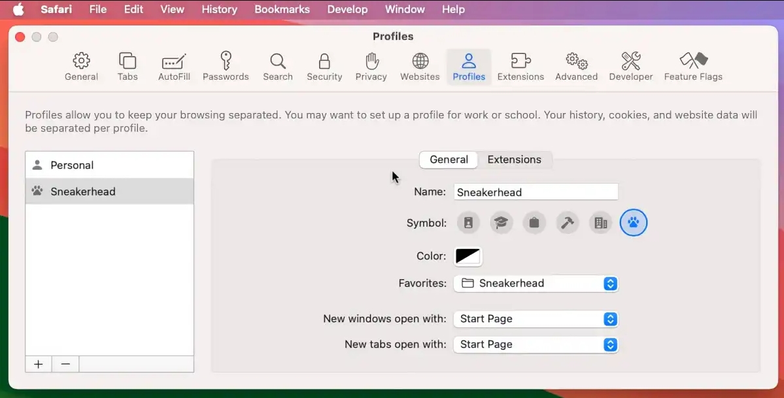Choose the hammer profile symbol
The width and height of the screenshot is (784, 398).
[x=567, y=222]
